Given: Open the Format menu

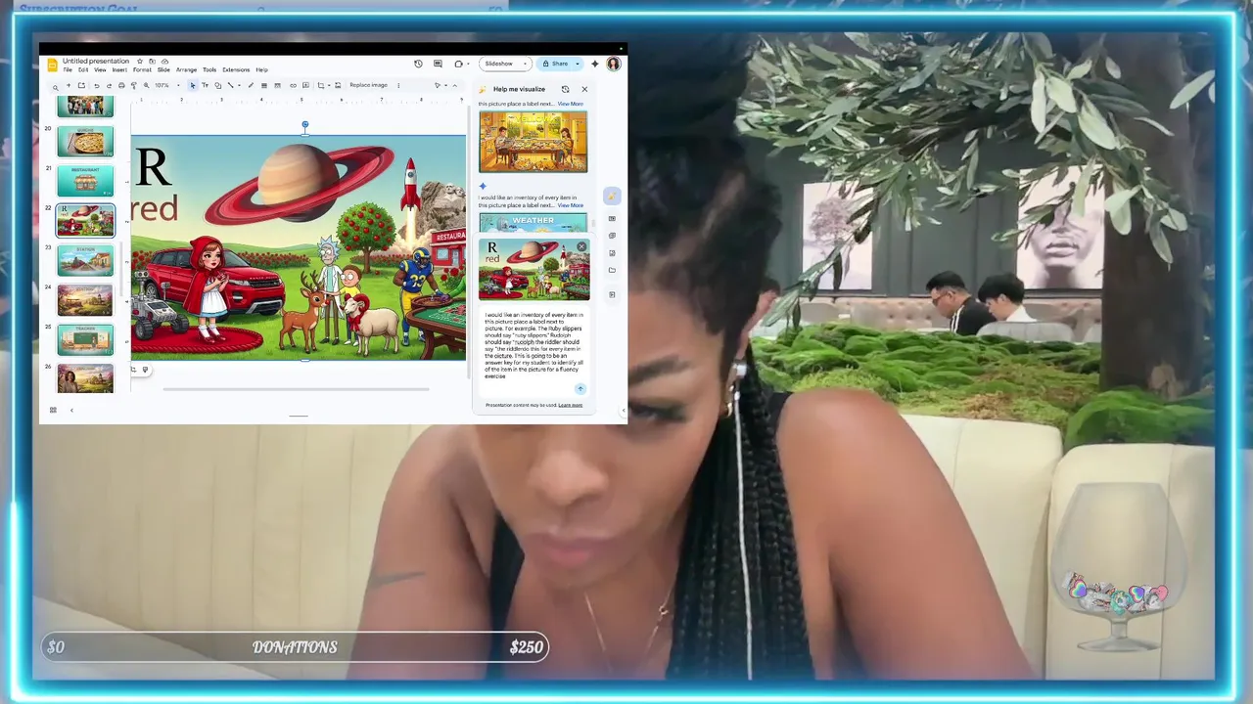Looking at the screenshot, I should click(142, 69).
